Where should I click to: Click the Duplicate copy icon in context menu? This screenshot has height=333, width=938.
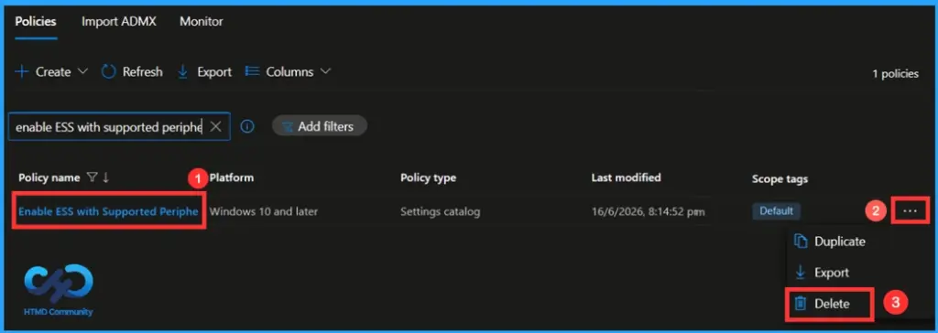click(800, 242)
